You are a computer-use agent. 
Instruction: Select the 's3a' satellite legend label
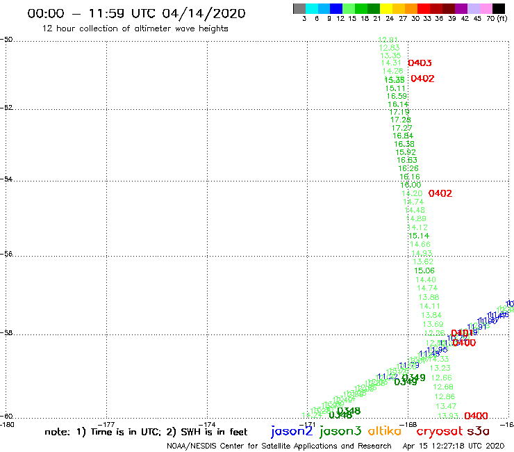pyautogui.click(x=479, y=431)
